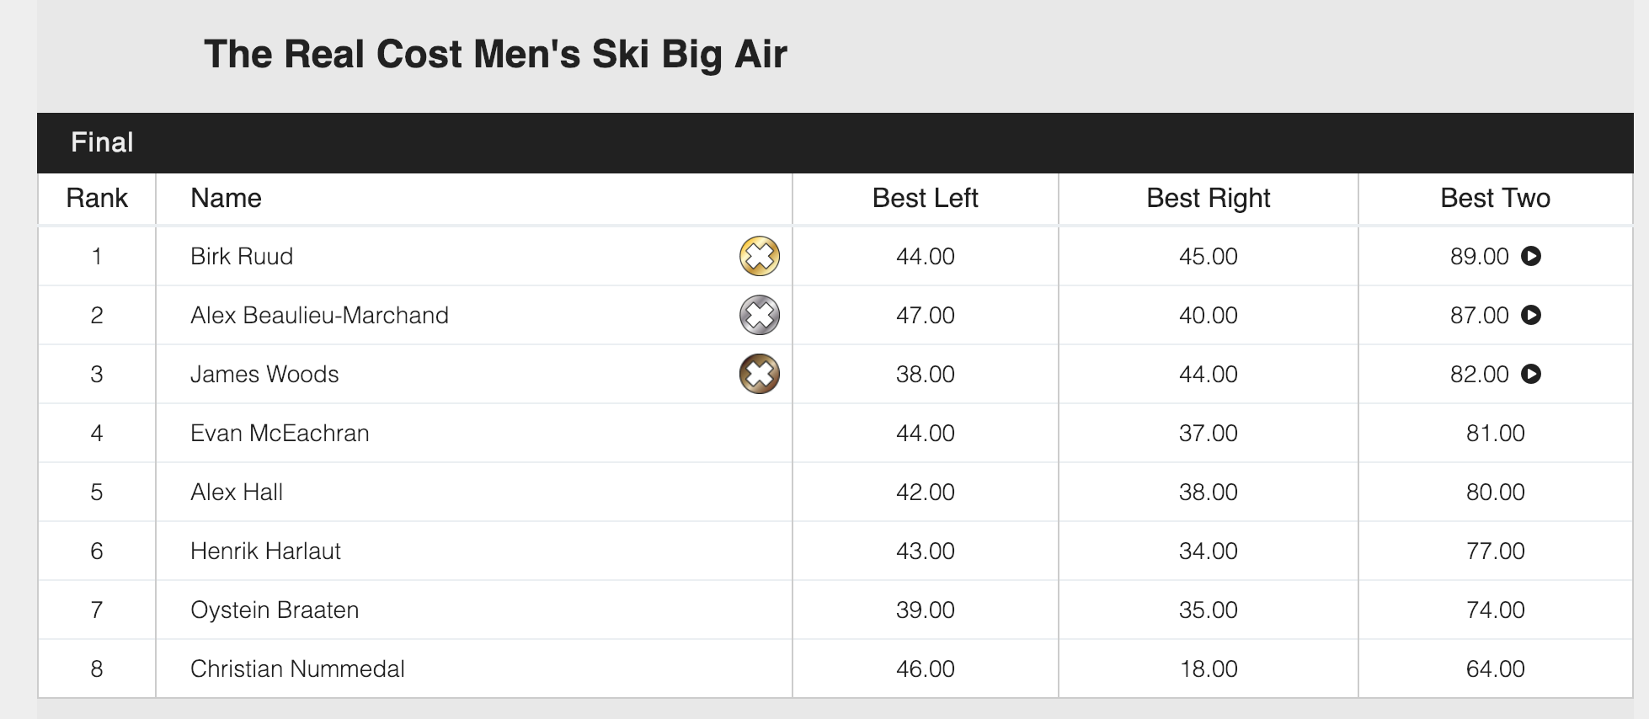Image resolution: width=1649 pixels, height=719 pixels.
Task: Click the Men's Ski Big Air title
Action: pos(495,54)
